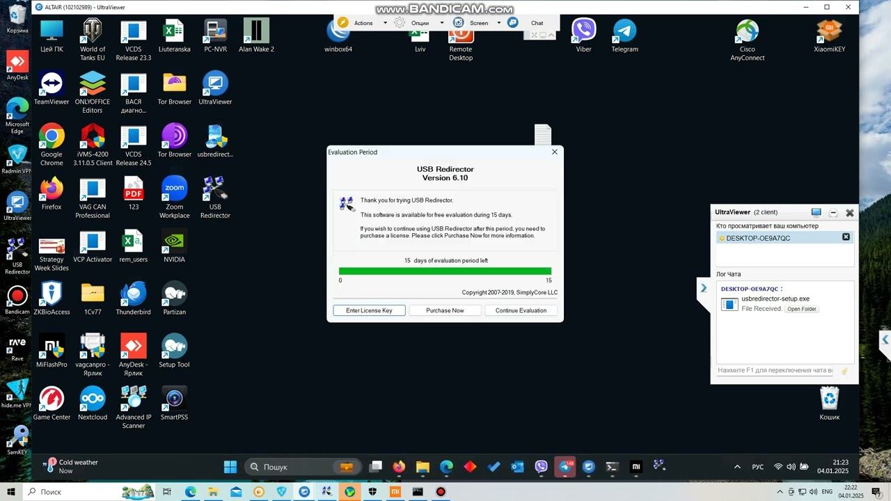This screenshot has width=891, height=501.
Task: Disconnect client DESKTOP-OE9A7QC with the X button
Action: (846, 237)
